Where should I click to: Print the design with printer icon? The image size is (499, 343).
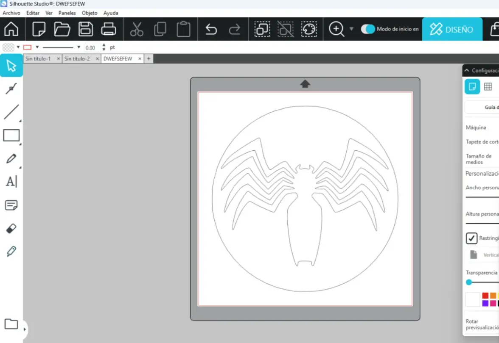click(109, 29)
